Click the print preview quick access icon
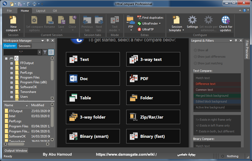 29,3
